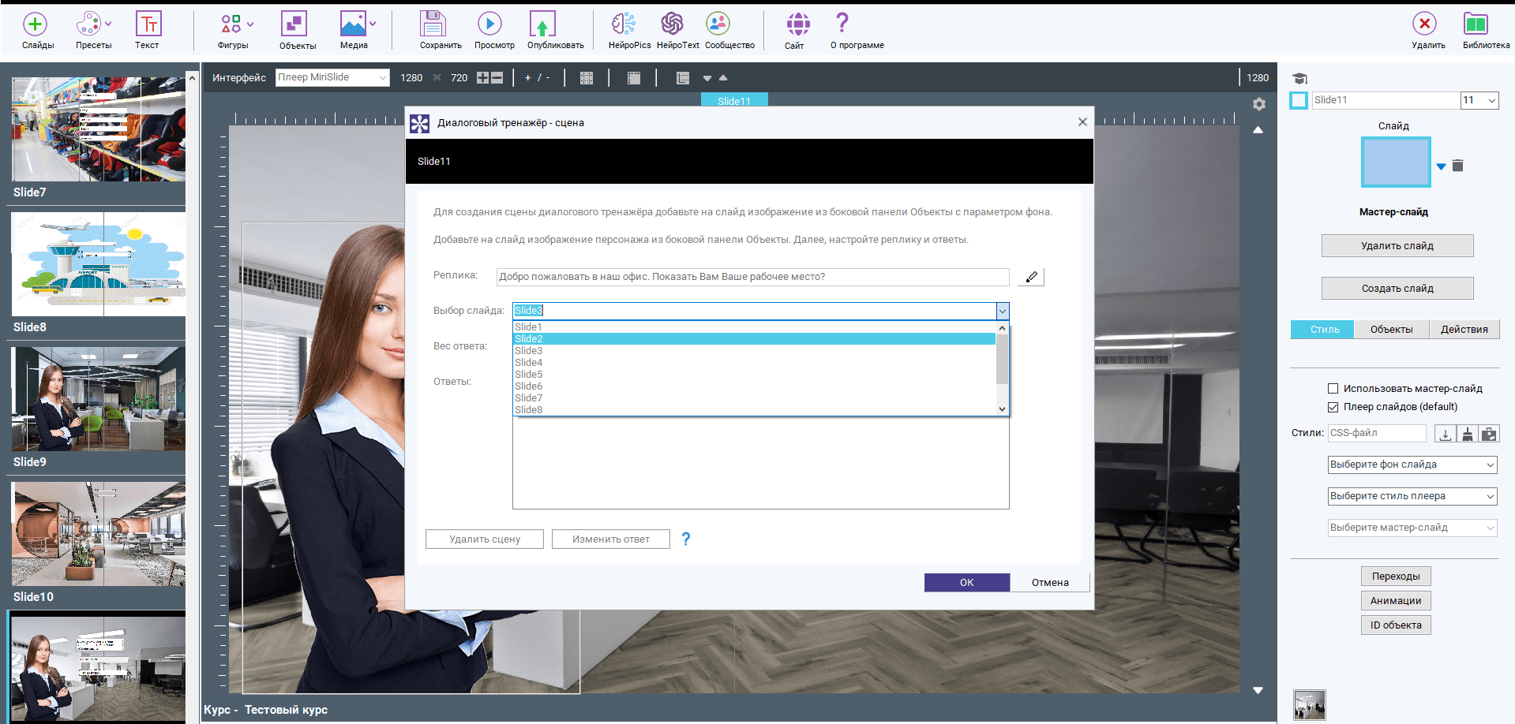This screenshot has width=1515, height=724.
Task: Open the Сообщество community icon
Action: click(x=718, y=24)
